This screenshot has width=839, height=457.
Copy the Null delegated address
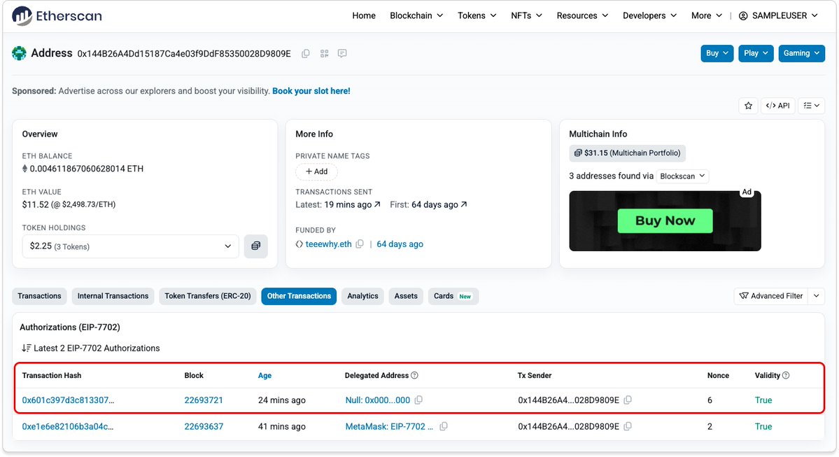coord(418,400)
